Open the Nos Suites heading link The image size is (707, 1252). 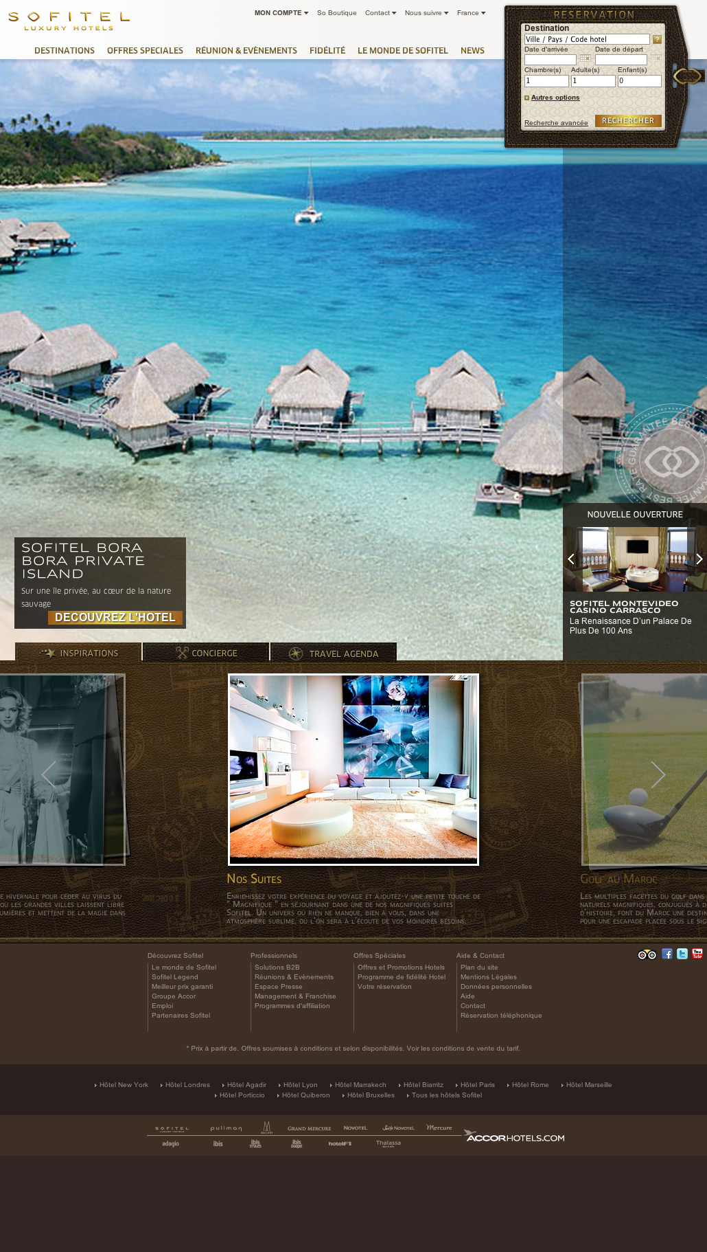tap(254, 879)
